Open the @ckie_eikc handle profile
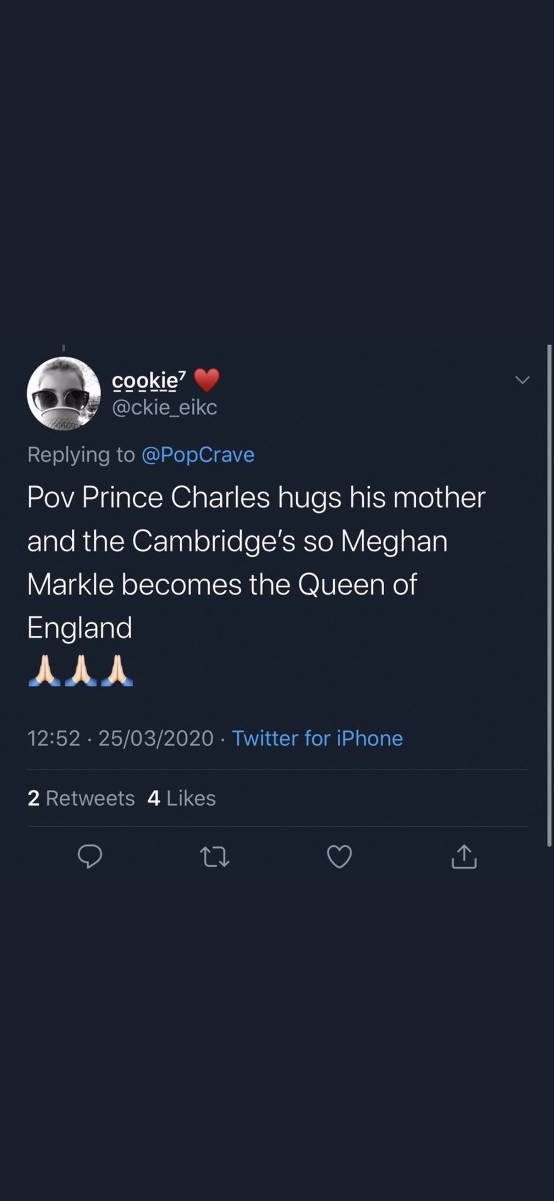554x1201 pixels. (x=165, y=407)
